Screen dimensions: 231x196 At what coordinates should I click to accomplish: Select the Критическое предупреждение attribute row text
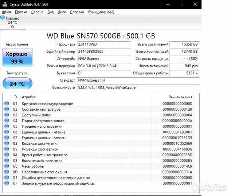[x=47, y=103]
